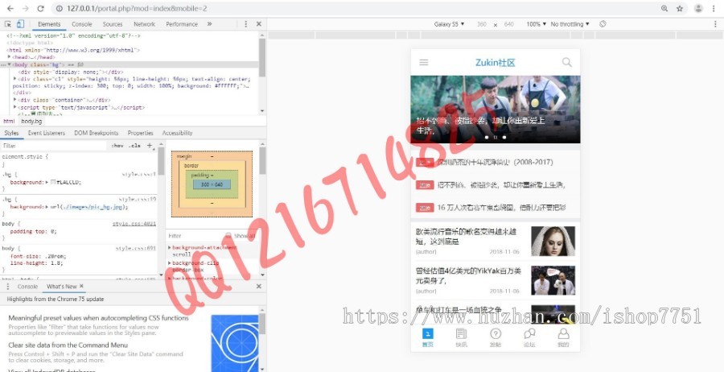This screenshot has width=724, height=372.
Task: Expand the div class c1 node
Action: [x=15, y=79]
